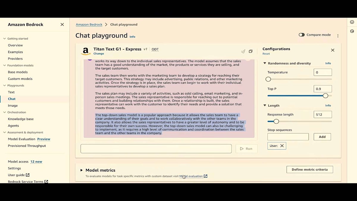Screen dimensions: 357x201
Task: Collapse the Orchestration section
Action: (x=4, y=112)
